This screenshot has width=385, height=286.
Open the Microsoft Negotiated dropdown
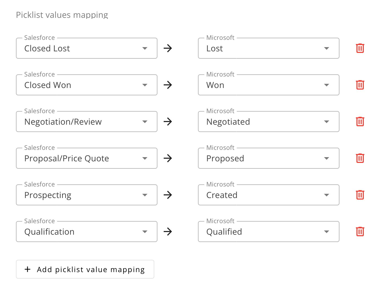click(326, 122)
